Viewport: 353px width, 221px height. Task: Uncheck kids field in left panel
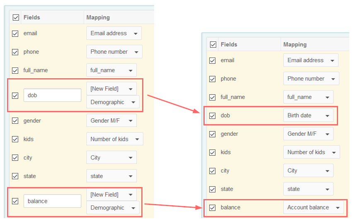pyautogui.click(x=15, y=139)
